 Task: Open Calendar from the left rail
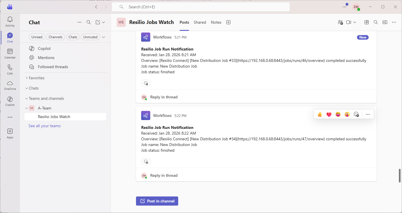pos(10,54)
